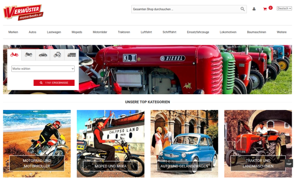The height and width of the screenshot is (184, 295).
Task: Click the 1161 Ergebnisse button
Action: pos(54,82)
